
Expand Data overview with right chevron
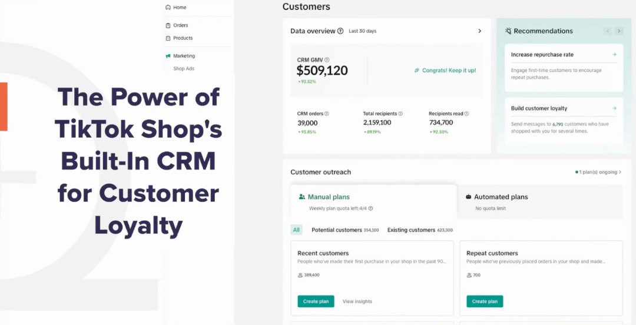pos(479,31)
